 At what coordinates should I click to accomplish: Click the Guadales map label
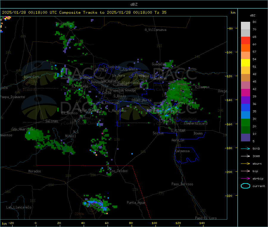(x=159, y=64)
